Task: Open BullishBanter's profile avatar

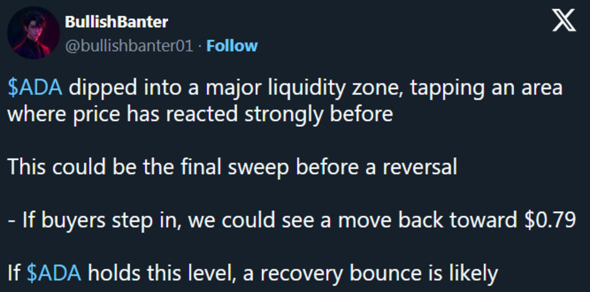Action: [33, 33]
